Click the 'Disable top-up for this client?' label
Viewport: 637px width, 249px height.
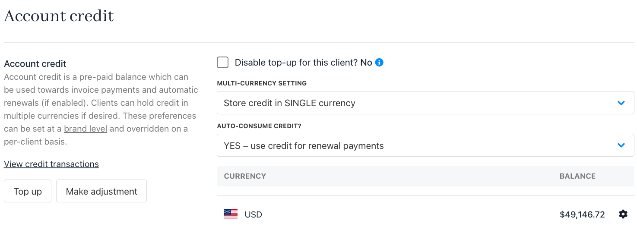(x=296, y=63)
